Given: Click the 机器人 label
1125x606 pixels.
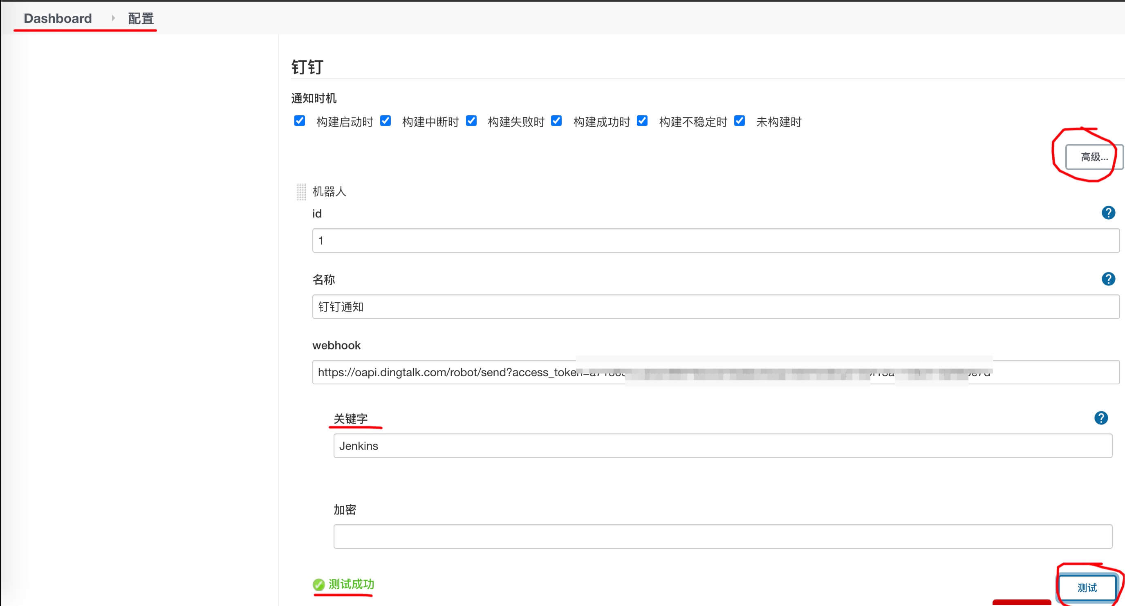Looking at the screenshot, I should click(329, 191).
